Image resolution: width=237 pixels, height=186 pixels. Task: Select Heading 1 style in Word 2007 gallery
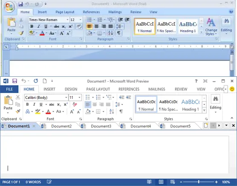tap(188, 27)
